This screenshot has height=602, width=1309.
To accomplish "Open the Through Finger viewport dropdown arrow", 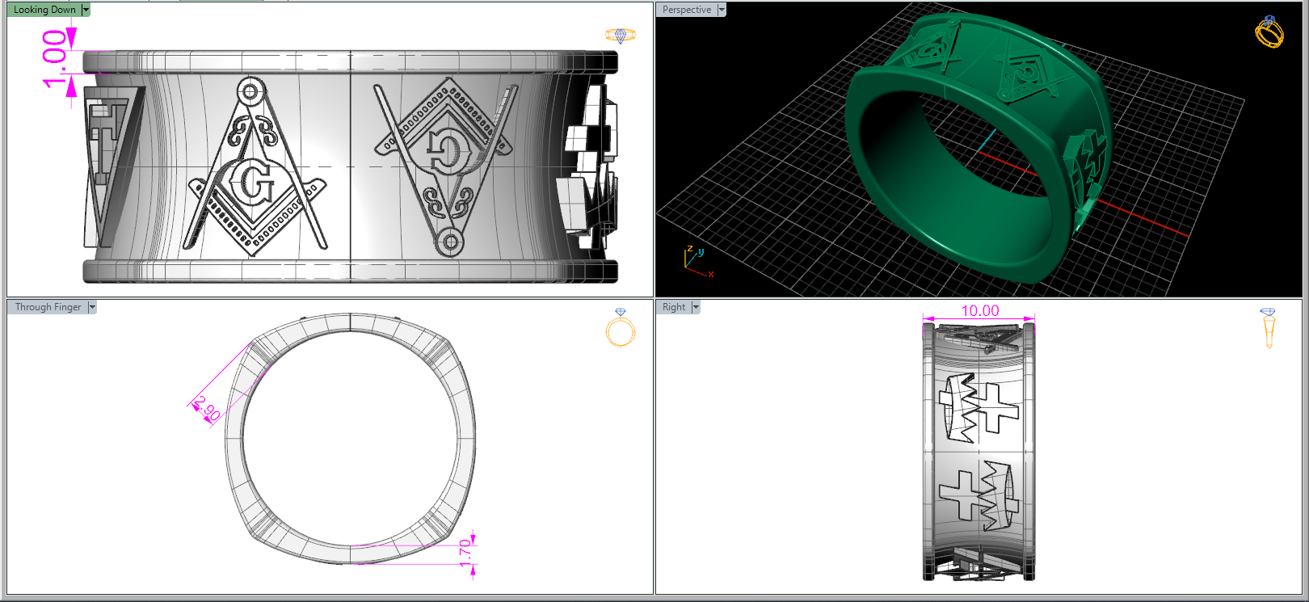I will (x=92, y=307).
